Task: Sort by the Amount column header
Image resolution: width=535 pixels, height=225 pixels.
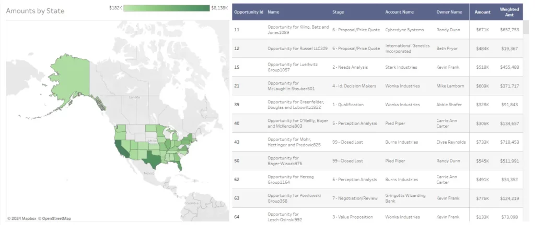Action: [482, 11]
